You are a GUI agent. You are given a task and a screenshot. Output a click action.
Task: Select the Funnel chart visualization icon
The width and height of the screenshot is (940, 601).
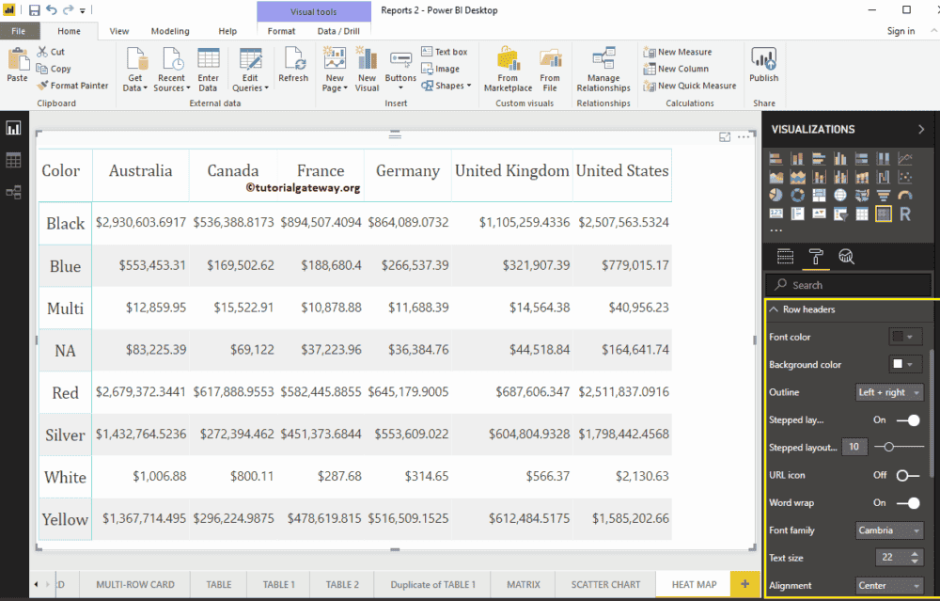(x=884, y=195)
